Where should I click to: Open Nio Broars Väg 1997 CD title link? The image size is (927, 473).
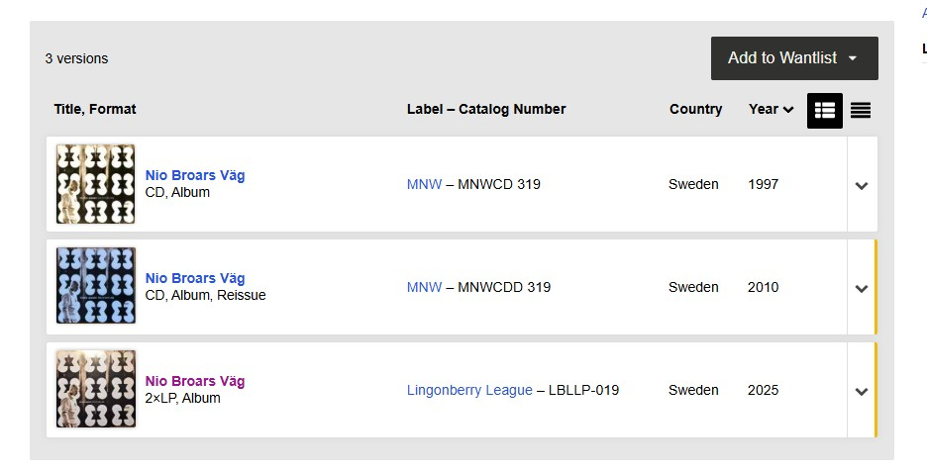[x=195, y=175]
